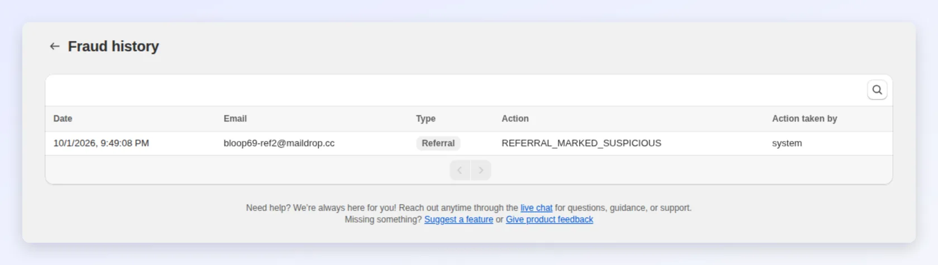Go to next page chevron
This screenshot has width=938, height=265.
point(481,170)
